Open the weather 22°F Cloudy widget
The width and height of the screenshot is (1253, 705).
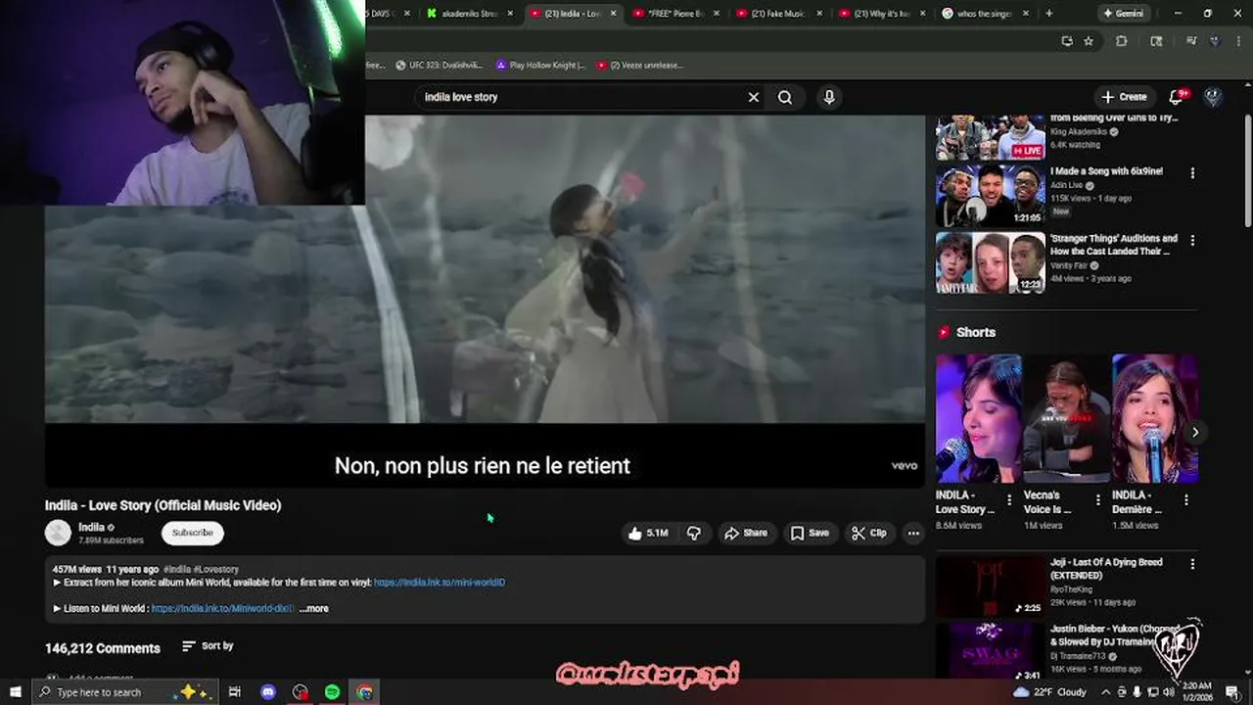click(1052, 692)
